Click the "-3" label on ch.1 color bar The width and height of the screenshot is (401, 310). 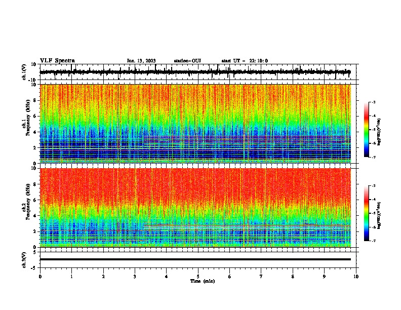point(373,102)
